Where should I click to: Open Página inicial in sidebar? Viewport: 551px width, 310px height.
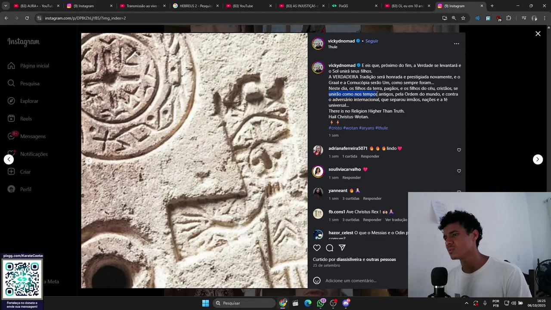(x=28, y=65)
